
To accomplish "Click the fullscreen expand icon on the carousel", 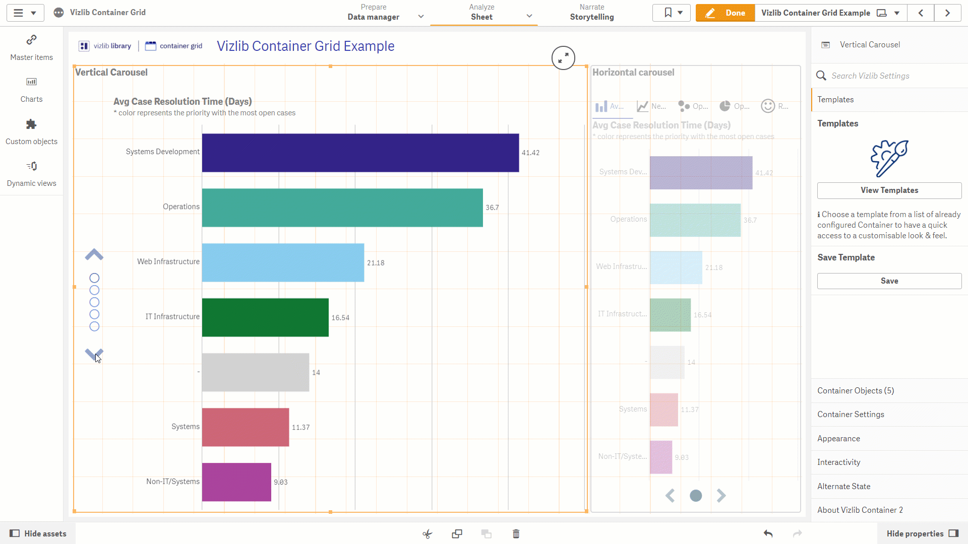I will click(563, 58).
